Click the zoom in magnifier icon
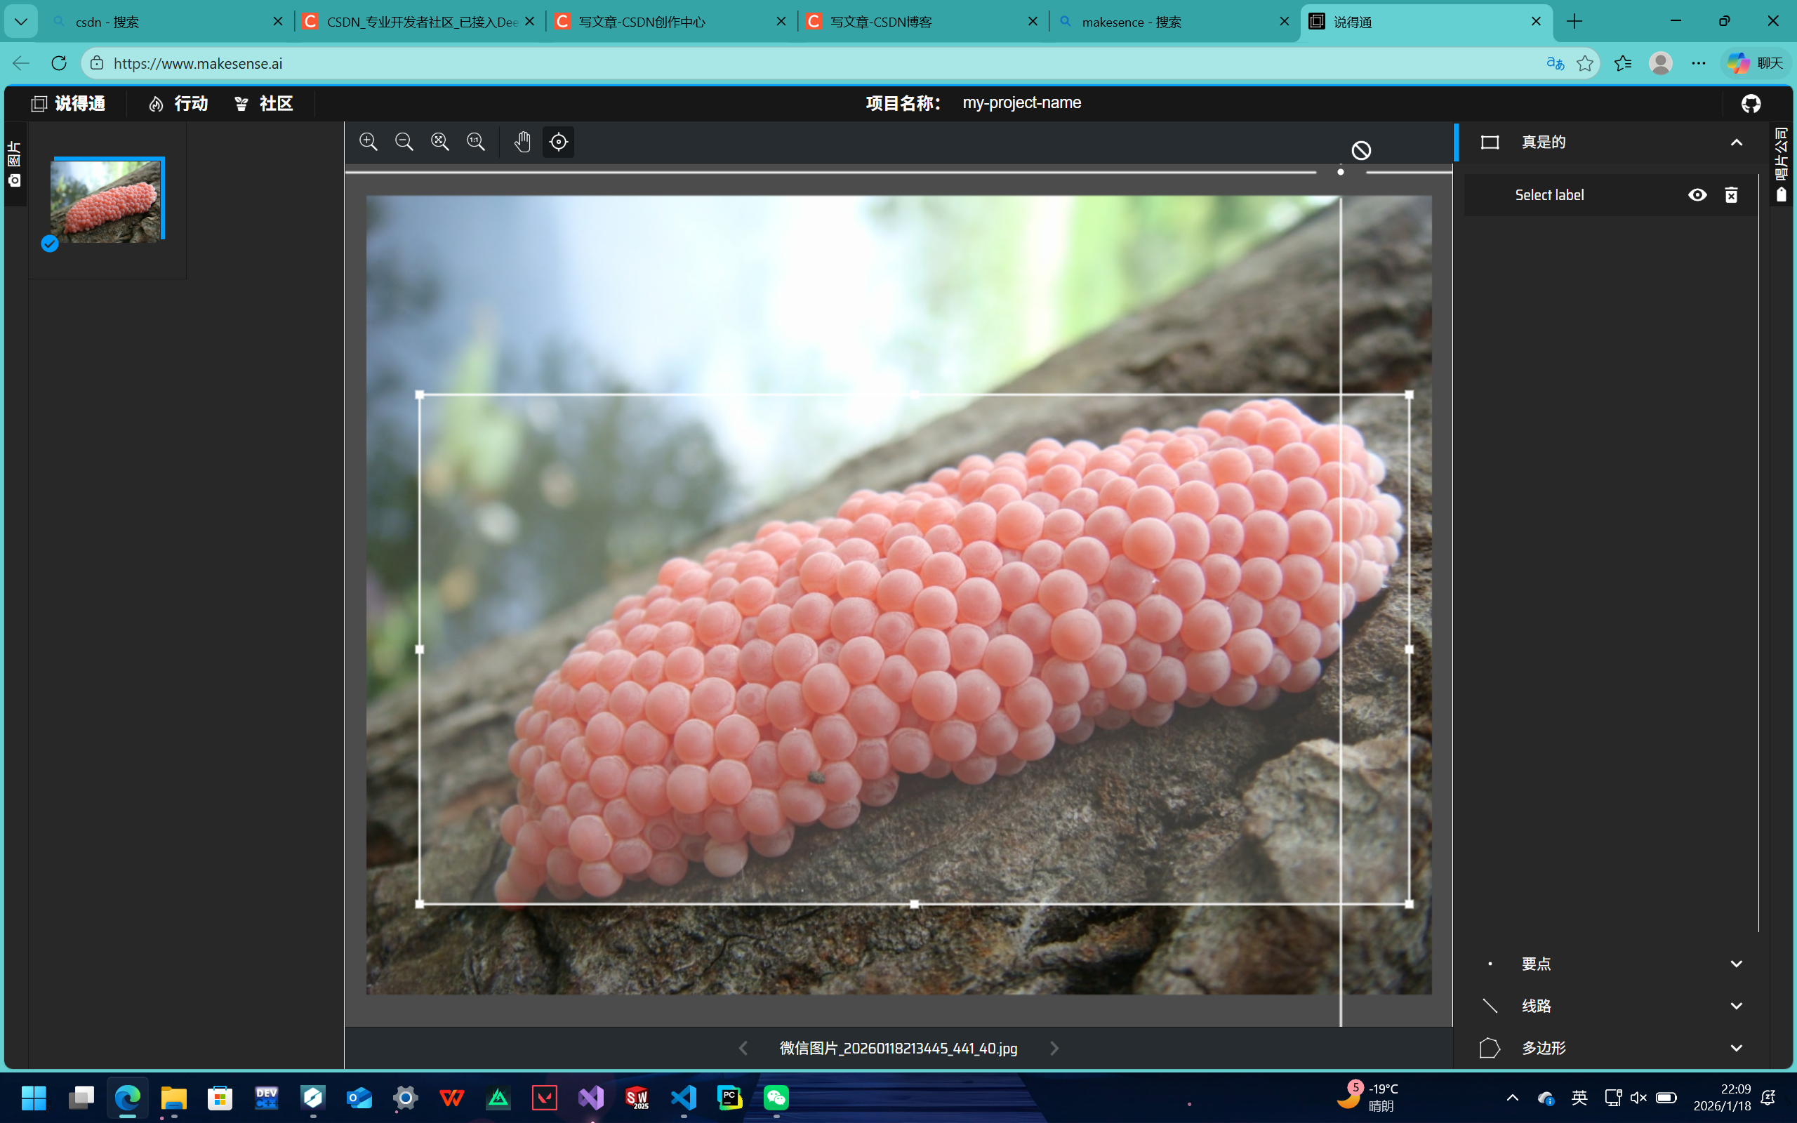The image size is (1797, 1123). 369,142
